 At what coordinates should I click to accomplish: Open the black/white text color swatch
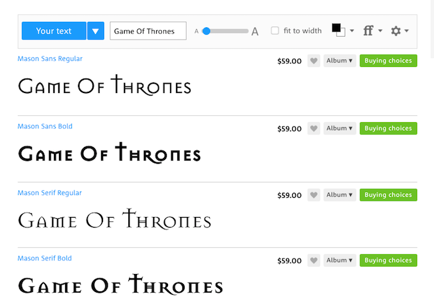click(x=339, y=30)
